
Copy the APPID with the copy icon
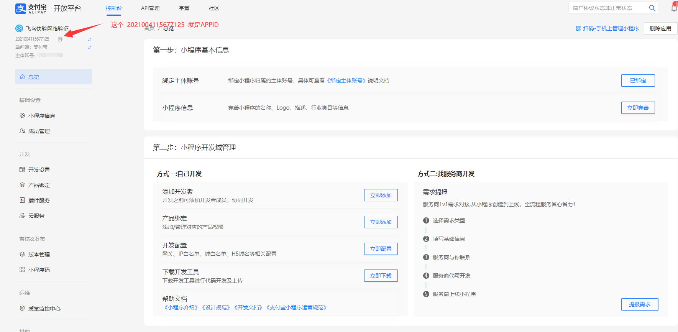[x=60, y=39]
